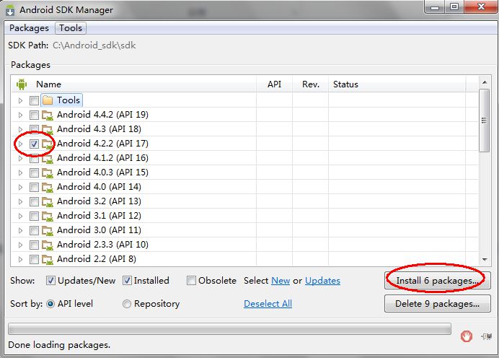Click the Done loading packages status text
This screenshot has height=358, width=499.
click(59, 345)
